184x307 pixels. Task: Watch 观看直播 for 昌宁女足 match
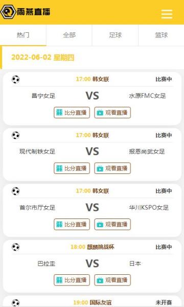coord(112,113)
